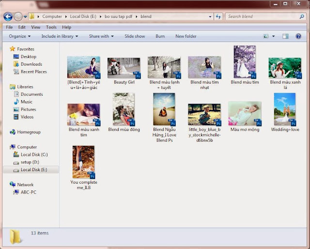This screenshot has width=310, height=249.
Task: Create a New folder
Action: click(x=186, y=36)
